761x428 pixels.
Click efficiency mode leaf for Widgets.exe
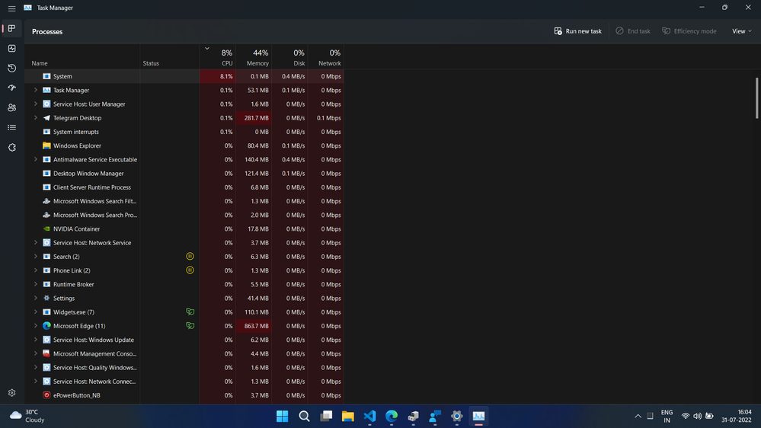190,312
